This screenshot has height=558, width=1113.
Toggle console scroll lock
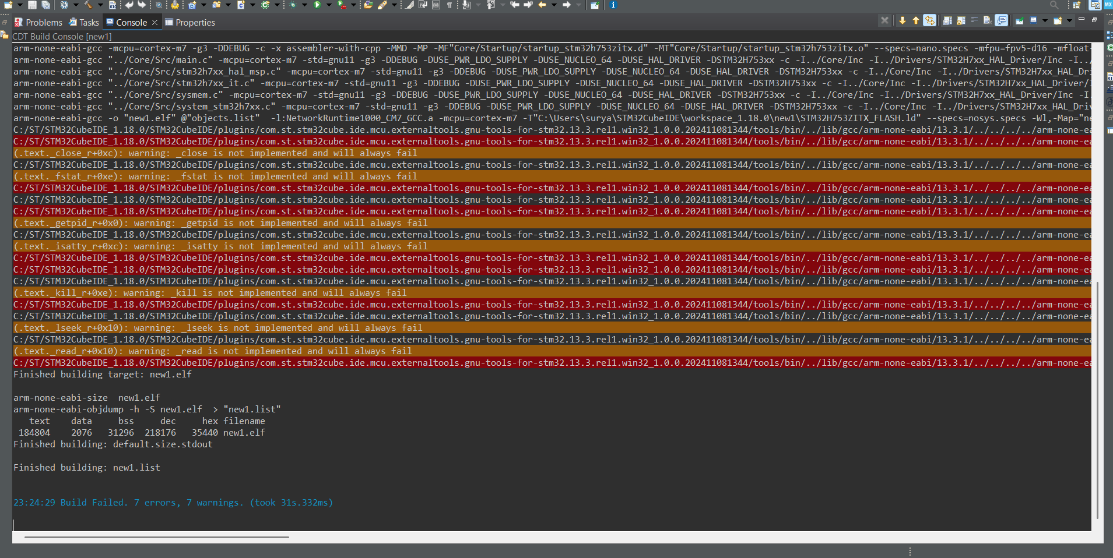960,21
